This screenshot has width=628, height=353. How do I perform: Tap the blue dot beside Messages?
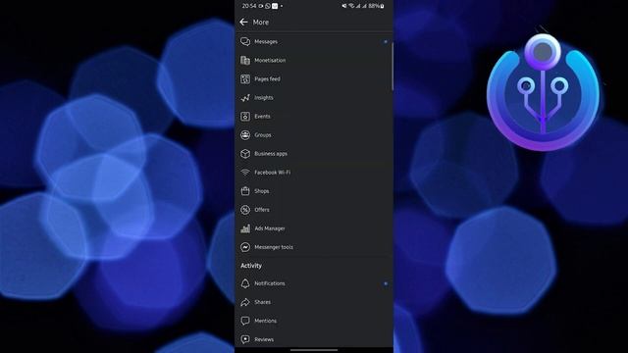tap(386, 41)
